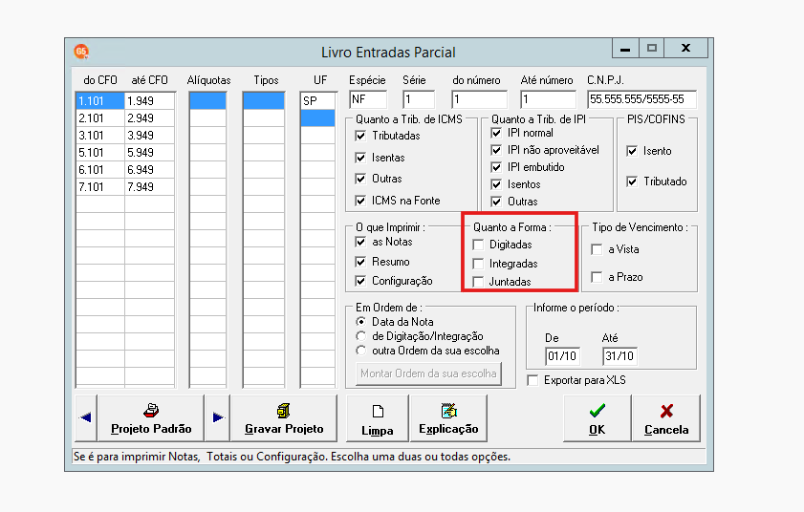This screenshot has width=804, height=512.
Task: Select the do CFO cell 5.101
Action: [x=100, y=153]
